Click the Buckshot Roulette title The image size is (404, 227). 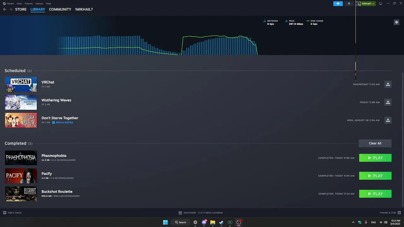tap(57, 191)
